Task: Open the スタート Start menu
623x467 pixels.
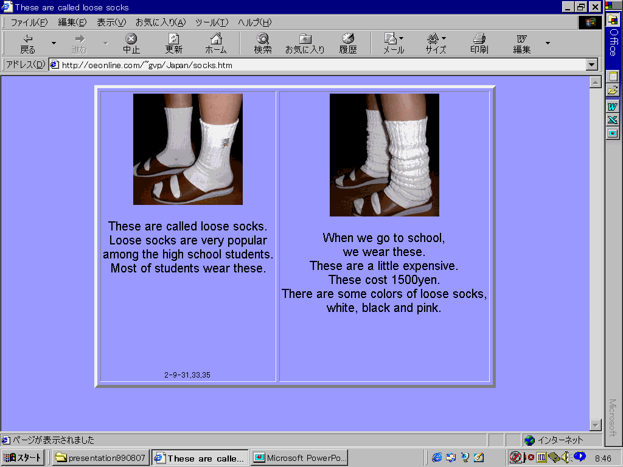Action: click(23, 457)
